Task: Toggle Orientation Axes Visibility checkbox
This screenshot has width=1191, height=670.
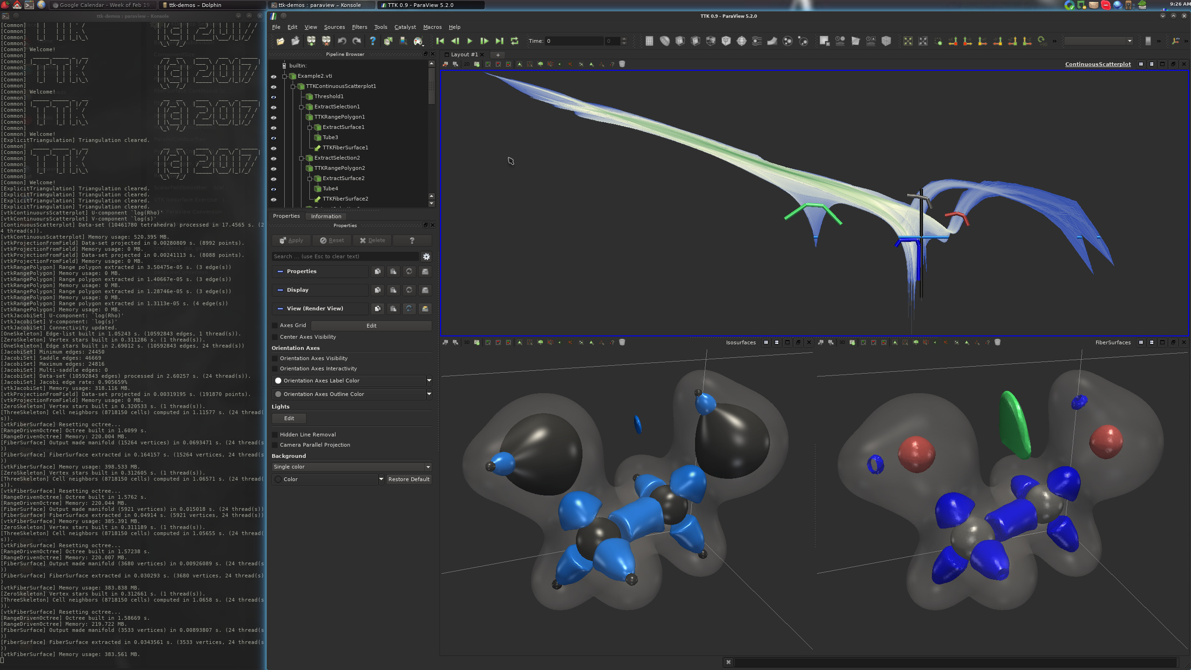Action: click(x=275, y=358)
